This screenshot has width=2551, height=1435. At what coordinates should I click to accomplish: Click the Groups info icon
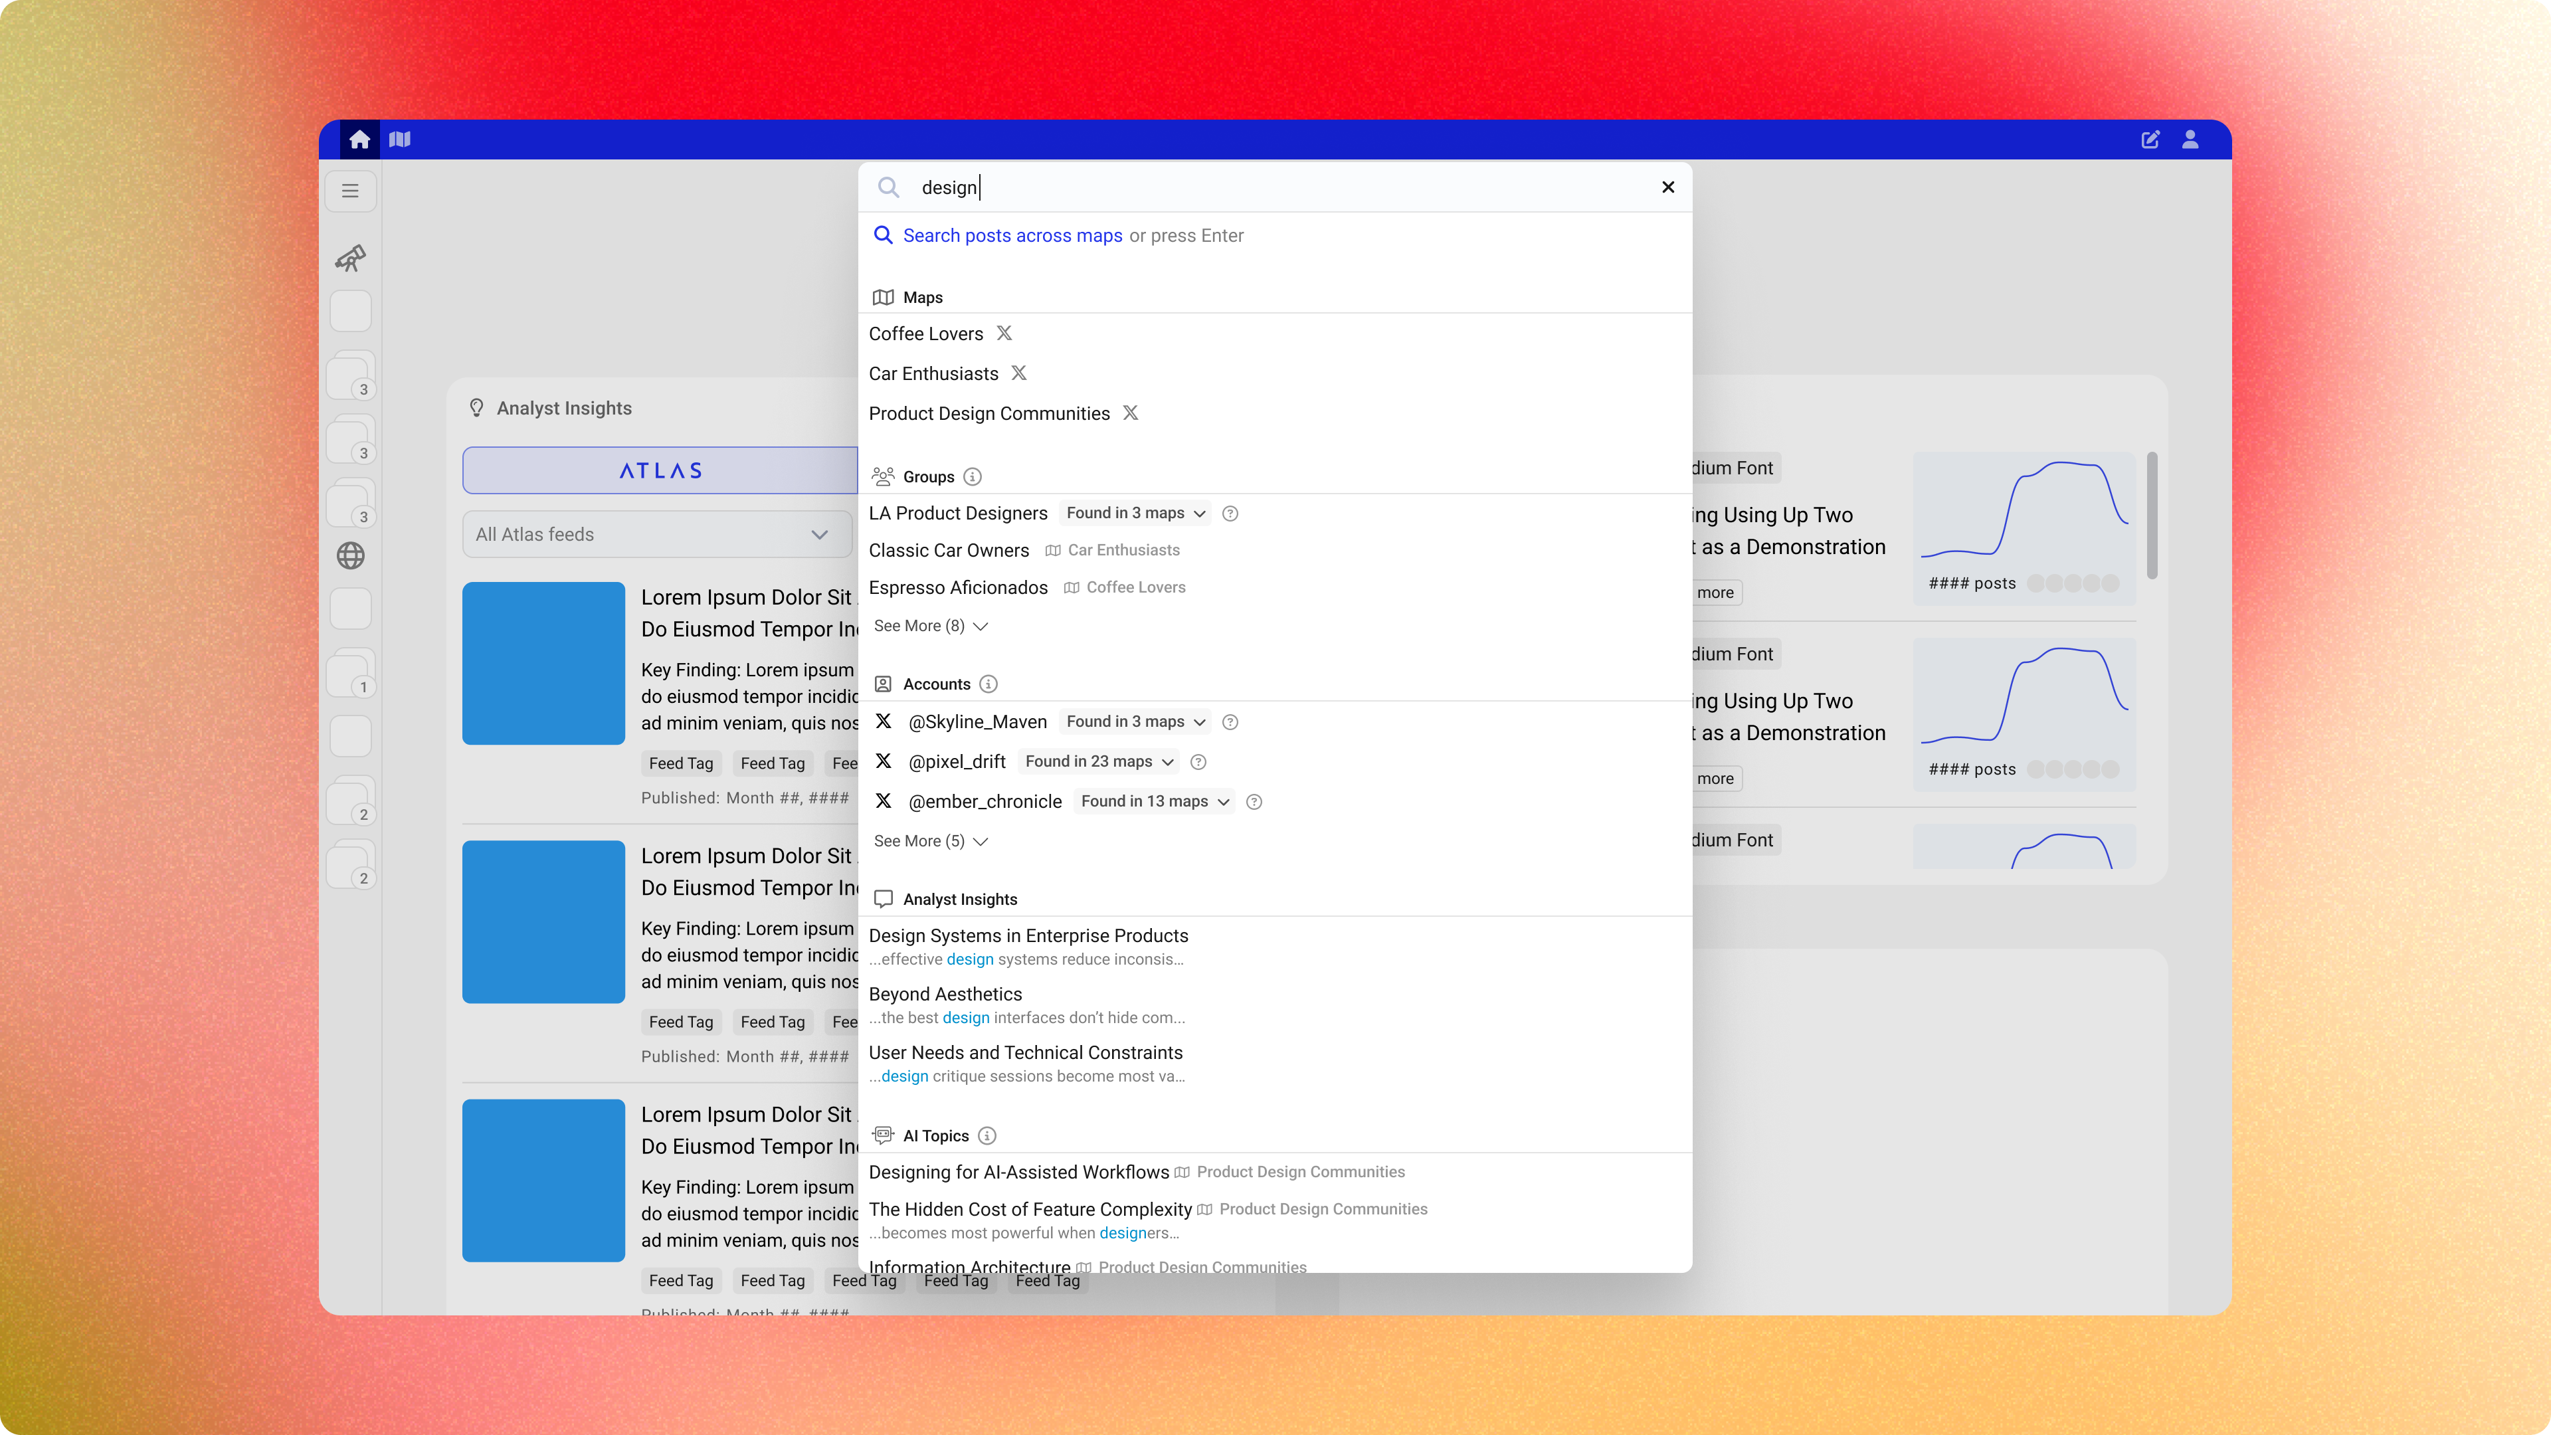973,478
